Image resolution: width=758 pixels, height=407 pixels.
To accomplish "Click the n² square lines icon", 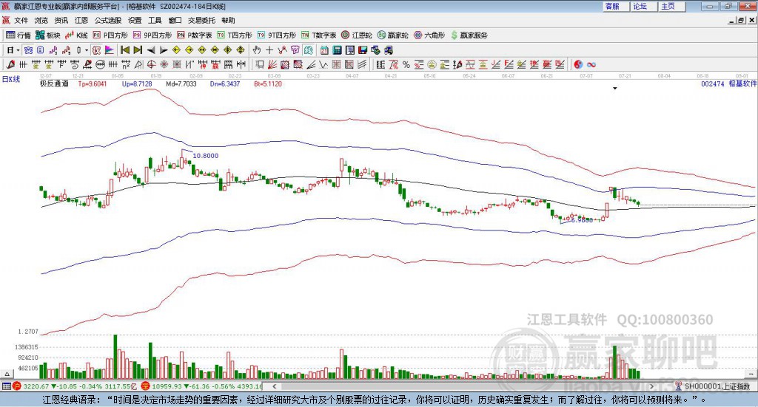I will pos(126,64).
